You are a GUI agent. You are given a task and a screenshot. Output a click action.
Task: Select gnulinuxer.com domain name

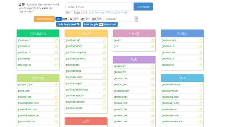point(170,116)
